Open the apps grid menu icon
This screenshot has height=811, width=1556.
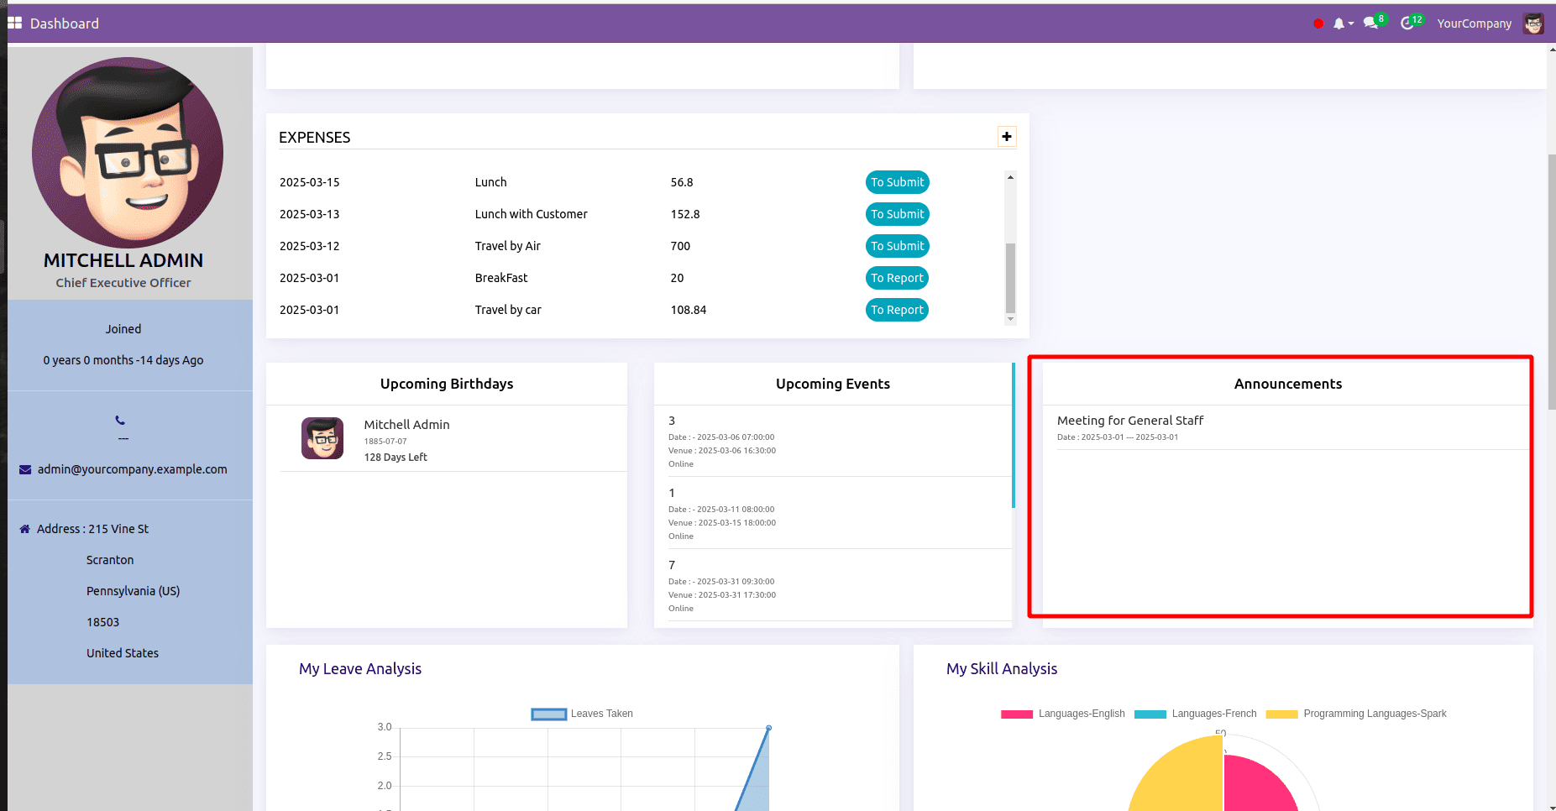(x=14, y=24)
